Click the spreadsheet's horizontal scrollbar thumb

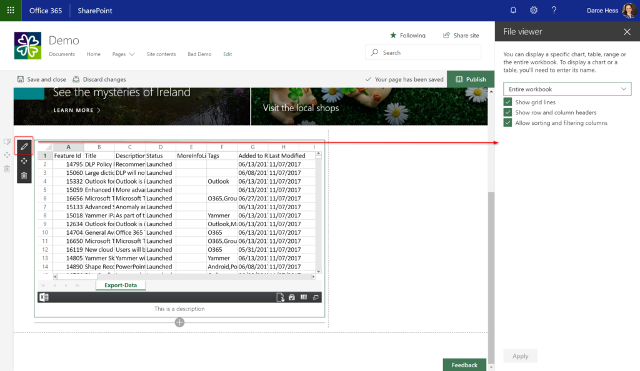[77, 277]
